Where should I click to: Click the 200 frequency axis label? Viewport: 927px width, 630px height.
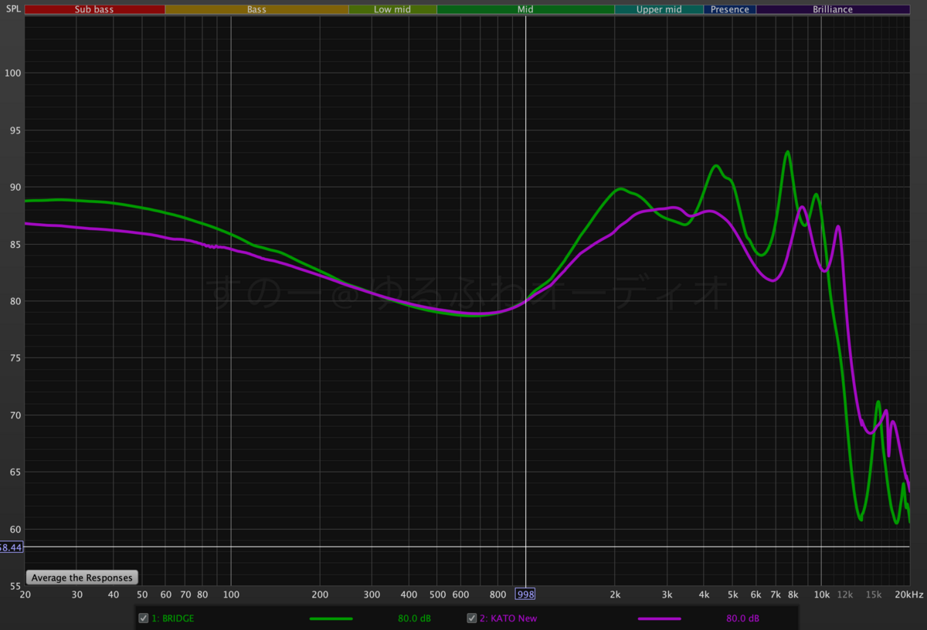(x=320, y=594)
